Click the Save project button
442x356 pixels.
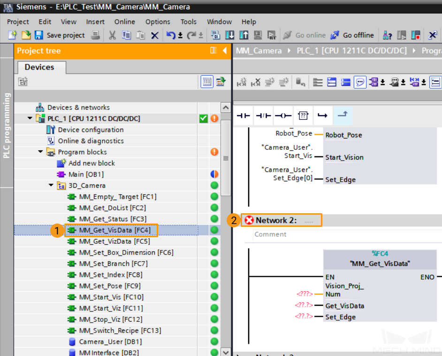click(60, 35)
